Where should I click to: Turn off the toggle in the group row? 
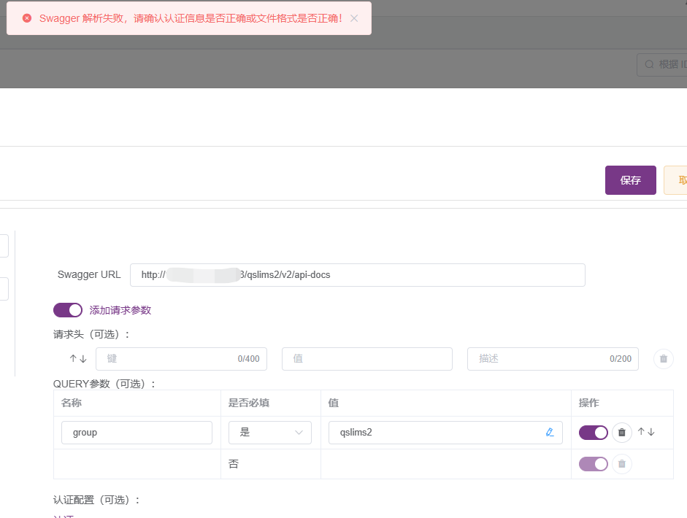coord(593,432)
